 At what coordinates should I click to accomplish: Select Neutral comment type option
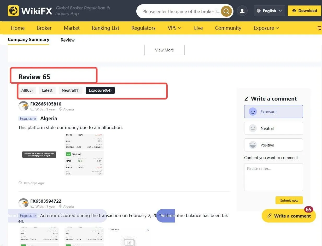tap(273, 128)
